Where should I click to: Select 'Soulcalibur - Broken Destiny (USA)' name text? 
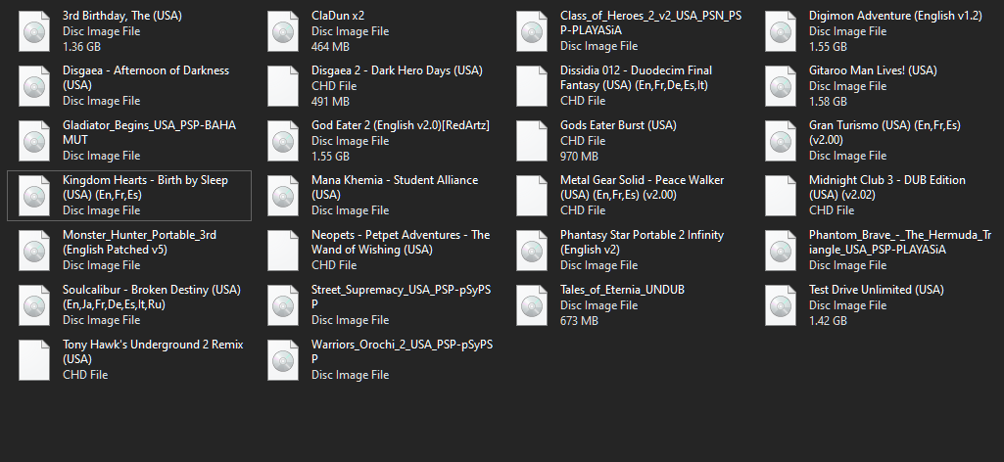(x=152, y=290)
